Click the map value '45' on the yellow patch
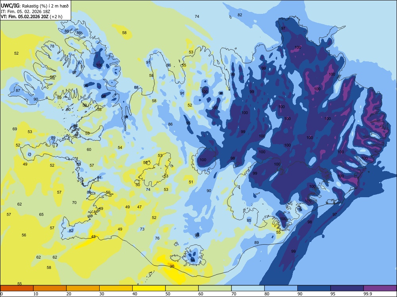The height and width of the screenshot is (297, 397). (x=93, y=237)
